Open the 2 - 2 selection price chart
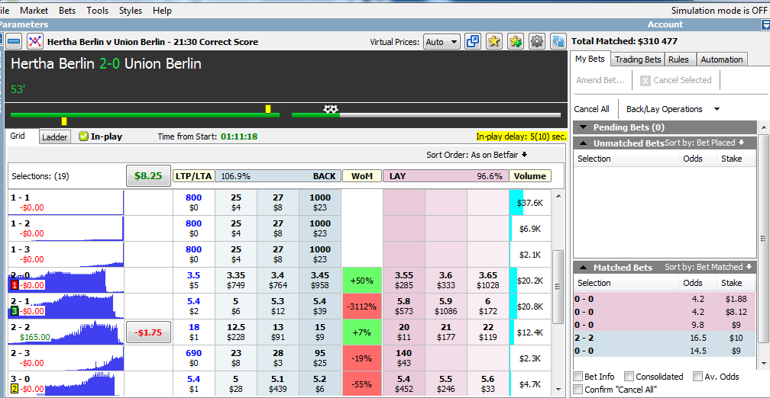The height and width of the screenshot is (398, 770). coord(66,332)
